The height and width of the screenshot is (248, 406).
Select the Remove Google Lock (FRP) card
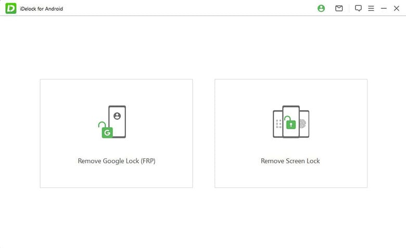pos(116,133)
